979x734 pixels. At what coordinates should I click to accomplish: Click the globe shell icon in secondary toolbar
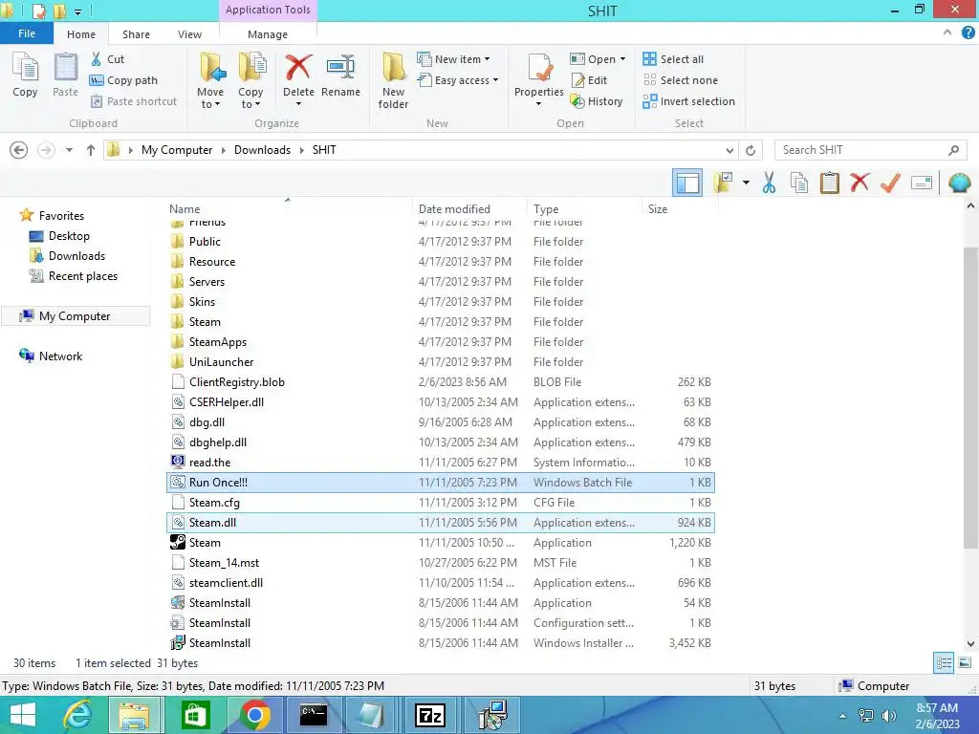959,183
